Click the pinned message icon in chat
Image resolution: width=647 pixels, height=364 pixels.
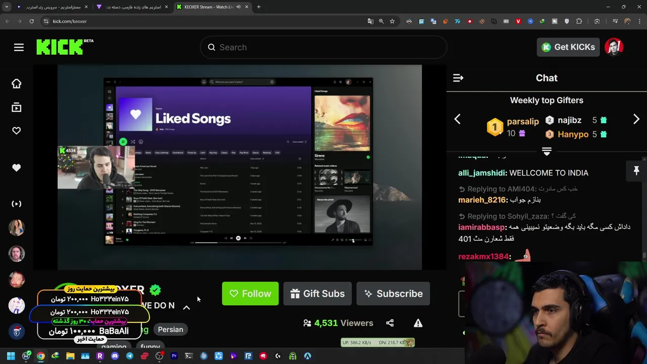(x=636, y=171)
